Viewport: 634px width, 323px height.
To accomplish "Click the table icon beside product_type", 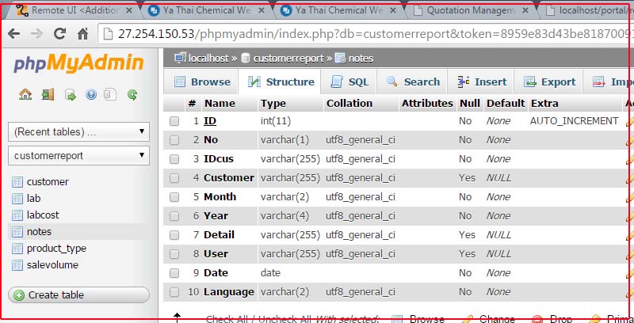I will point(17,249).
